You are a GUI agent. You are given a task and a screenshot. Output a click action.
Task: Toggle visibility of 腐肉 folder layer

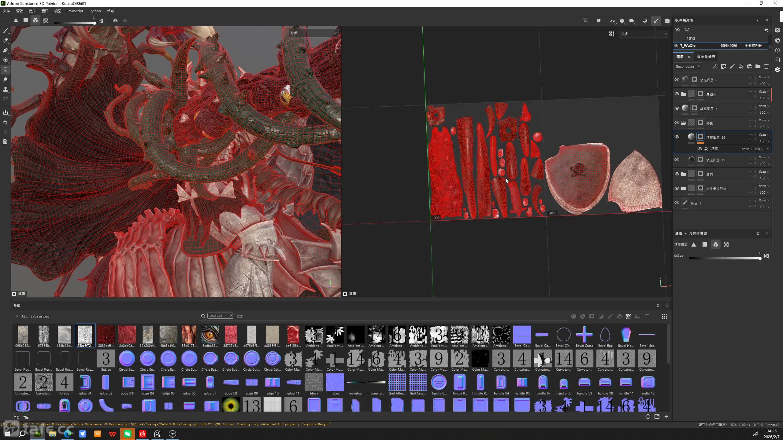(x=677, y=174)
